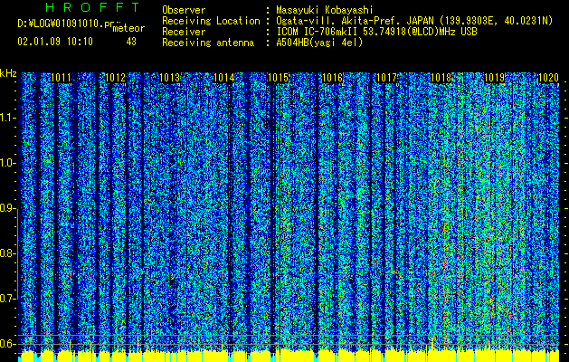
Task: Click the 1015 time marker
Action: [278, 78]
